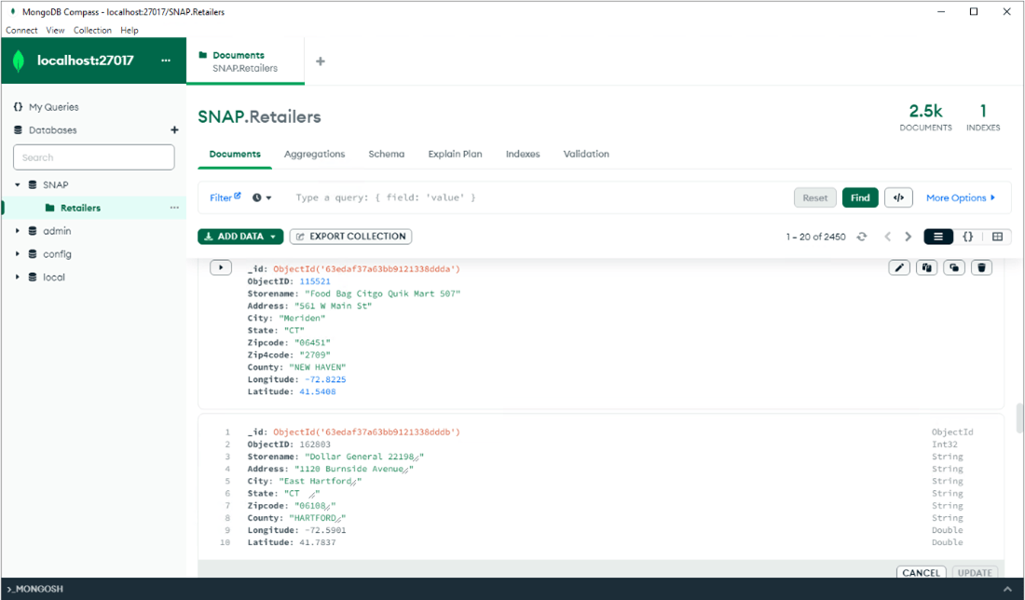Open the Aggregations tab
The image size is (1025, 600).
[x=314, y=154]
